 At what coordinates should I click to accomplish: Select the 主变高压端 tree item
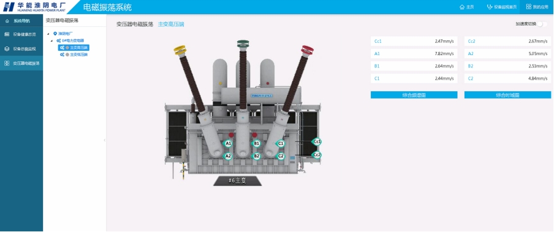pos(74,48)
